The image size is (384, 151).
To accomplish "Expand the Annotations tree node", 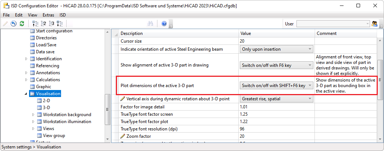I will point(26,73).
